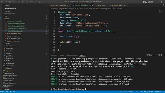The image size is (165, 93).
Task: Switch to app.component.ts editor tab
Action: pyautogui.click(x=117, y=5)
